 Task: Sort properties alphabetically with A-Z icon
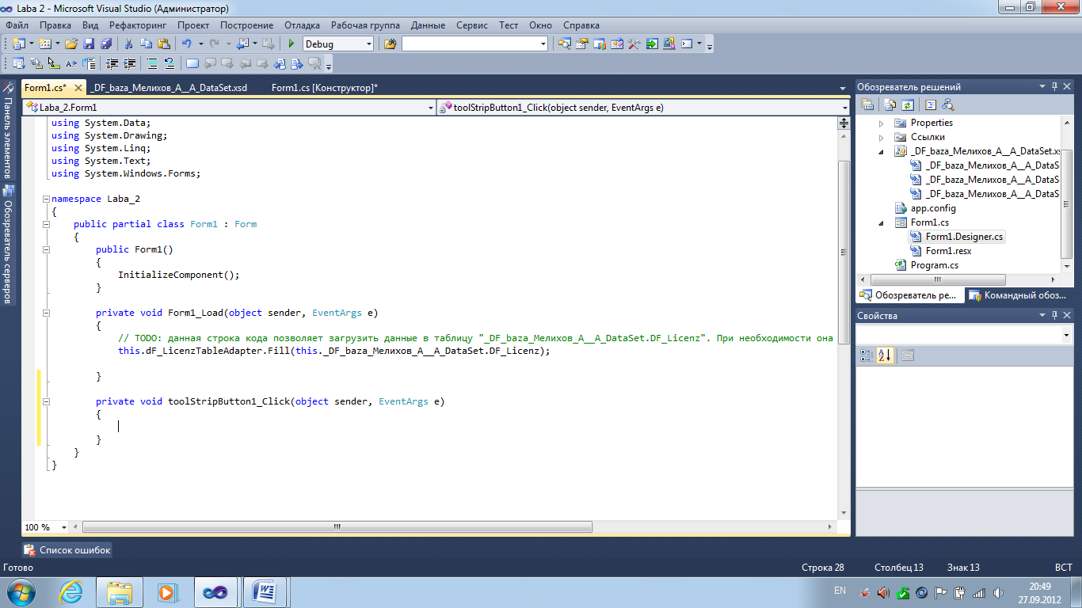pos(885,355)
